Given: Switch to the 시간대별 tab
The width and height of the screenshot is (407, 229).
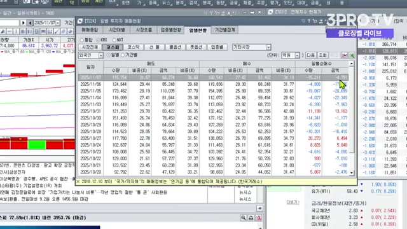Looking at the screenshot, I should point(117,30).
